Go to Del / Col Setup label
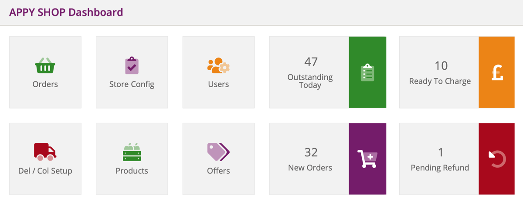 click(x=45, y=171)
